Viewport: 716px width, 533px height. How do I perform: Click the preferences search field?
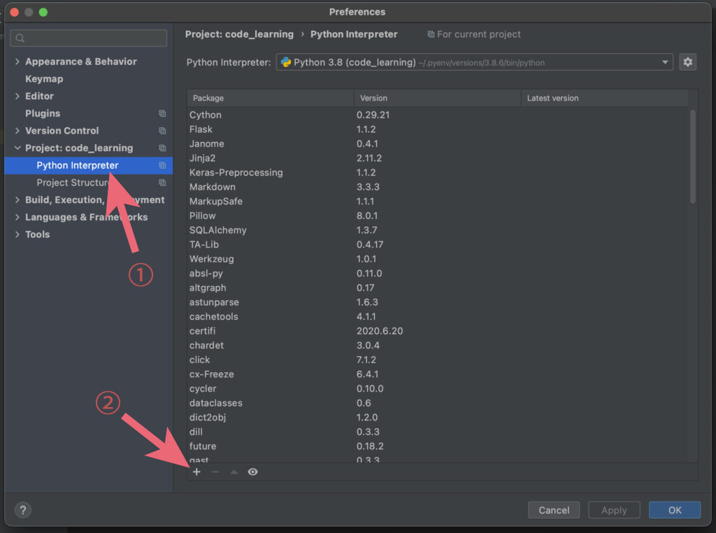(89, 38)
